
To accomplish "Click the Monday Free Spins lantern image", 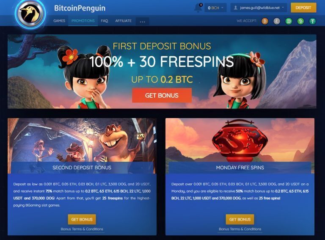I will coord(240,141).
